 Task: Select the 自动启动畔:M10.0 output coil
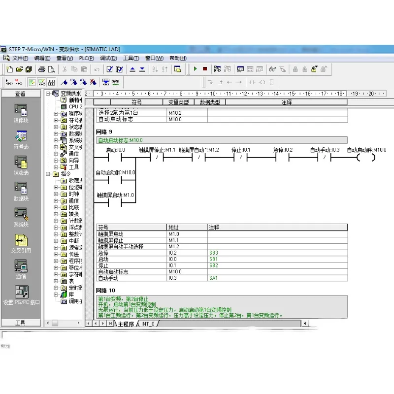point(366,158)
